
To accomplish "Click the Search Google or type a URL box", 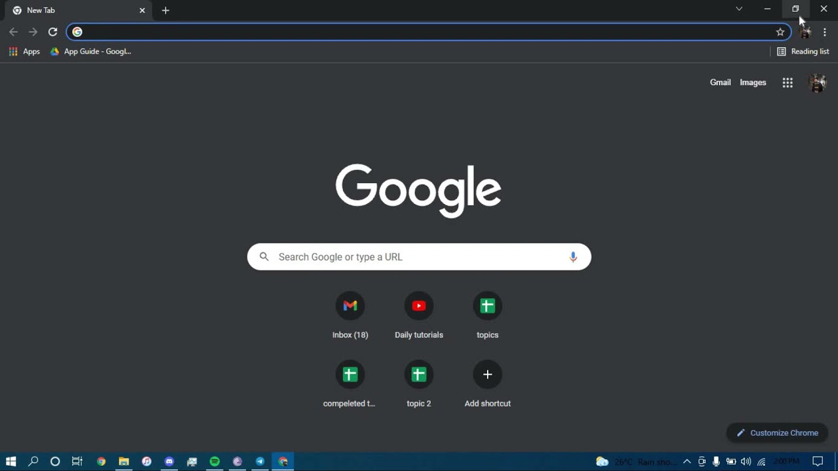I will pos(419,257).
